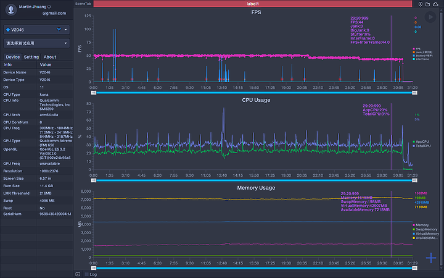
Task: Open the location pin icon in top bar
Action: 421,4
